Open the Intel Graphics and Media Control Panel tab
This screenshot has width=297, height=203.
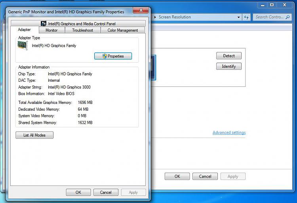[x=78, y=23]
